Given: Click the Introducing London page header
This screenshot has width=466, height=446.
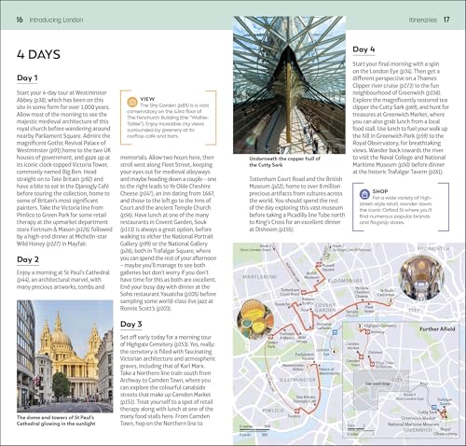Looking at the screenshot, I should (x=56, y=20).
